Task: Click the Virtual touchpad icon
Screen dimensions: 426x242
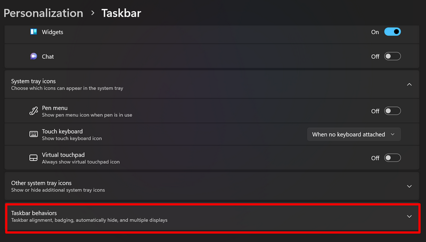Action: tap(34, 158)
